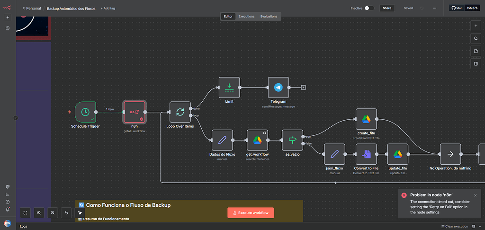
Task: Click the create_file Google Drive node
Action: (366, 119)
